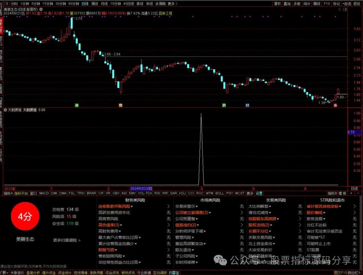Open the 关联报价 bottom tab
Image resolution: width=363 pixels, height=275 pixels.
click(17, 273)
